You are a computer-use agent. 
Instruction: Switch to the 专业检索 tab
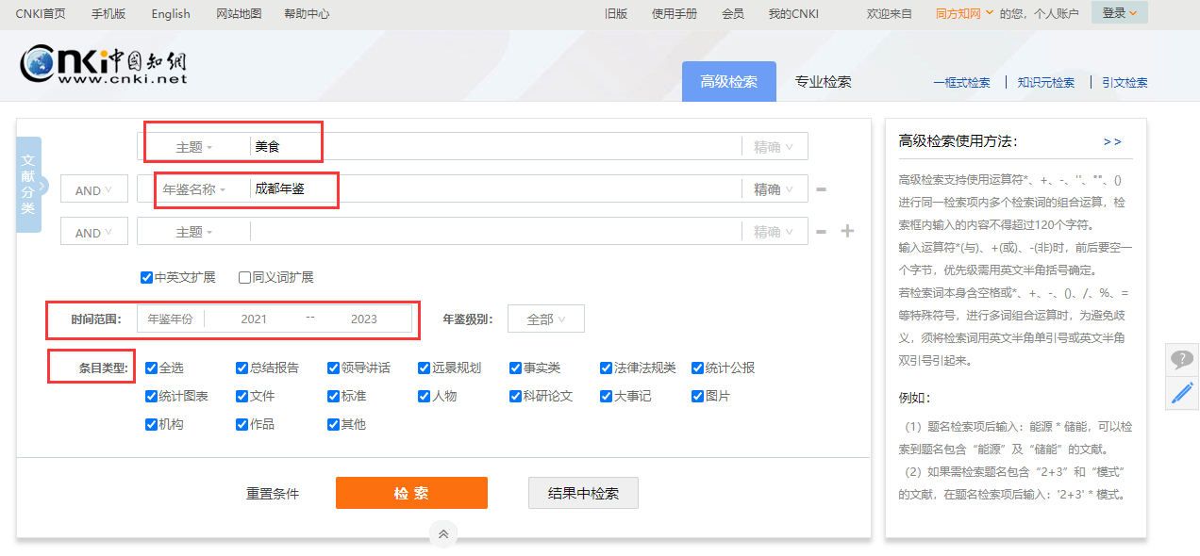pos(823,82)
